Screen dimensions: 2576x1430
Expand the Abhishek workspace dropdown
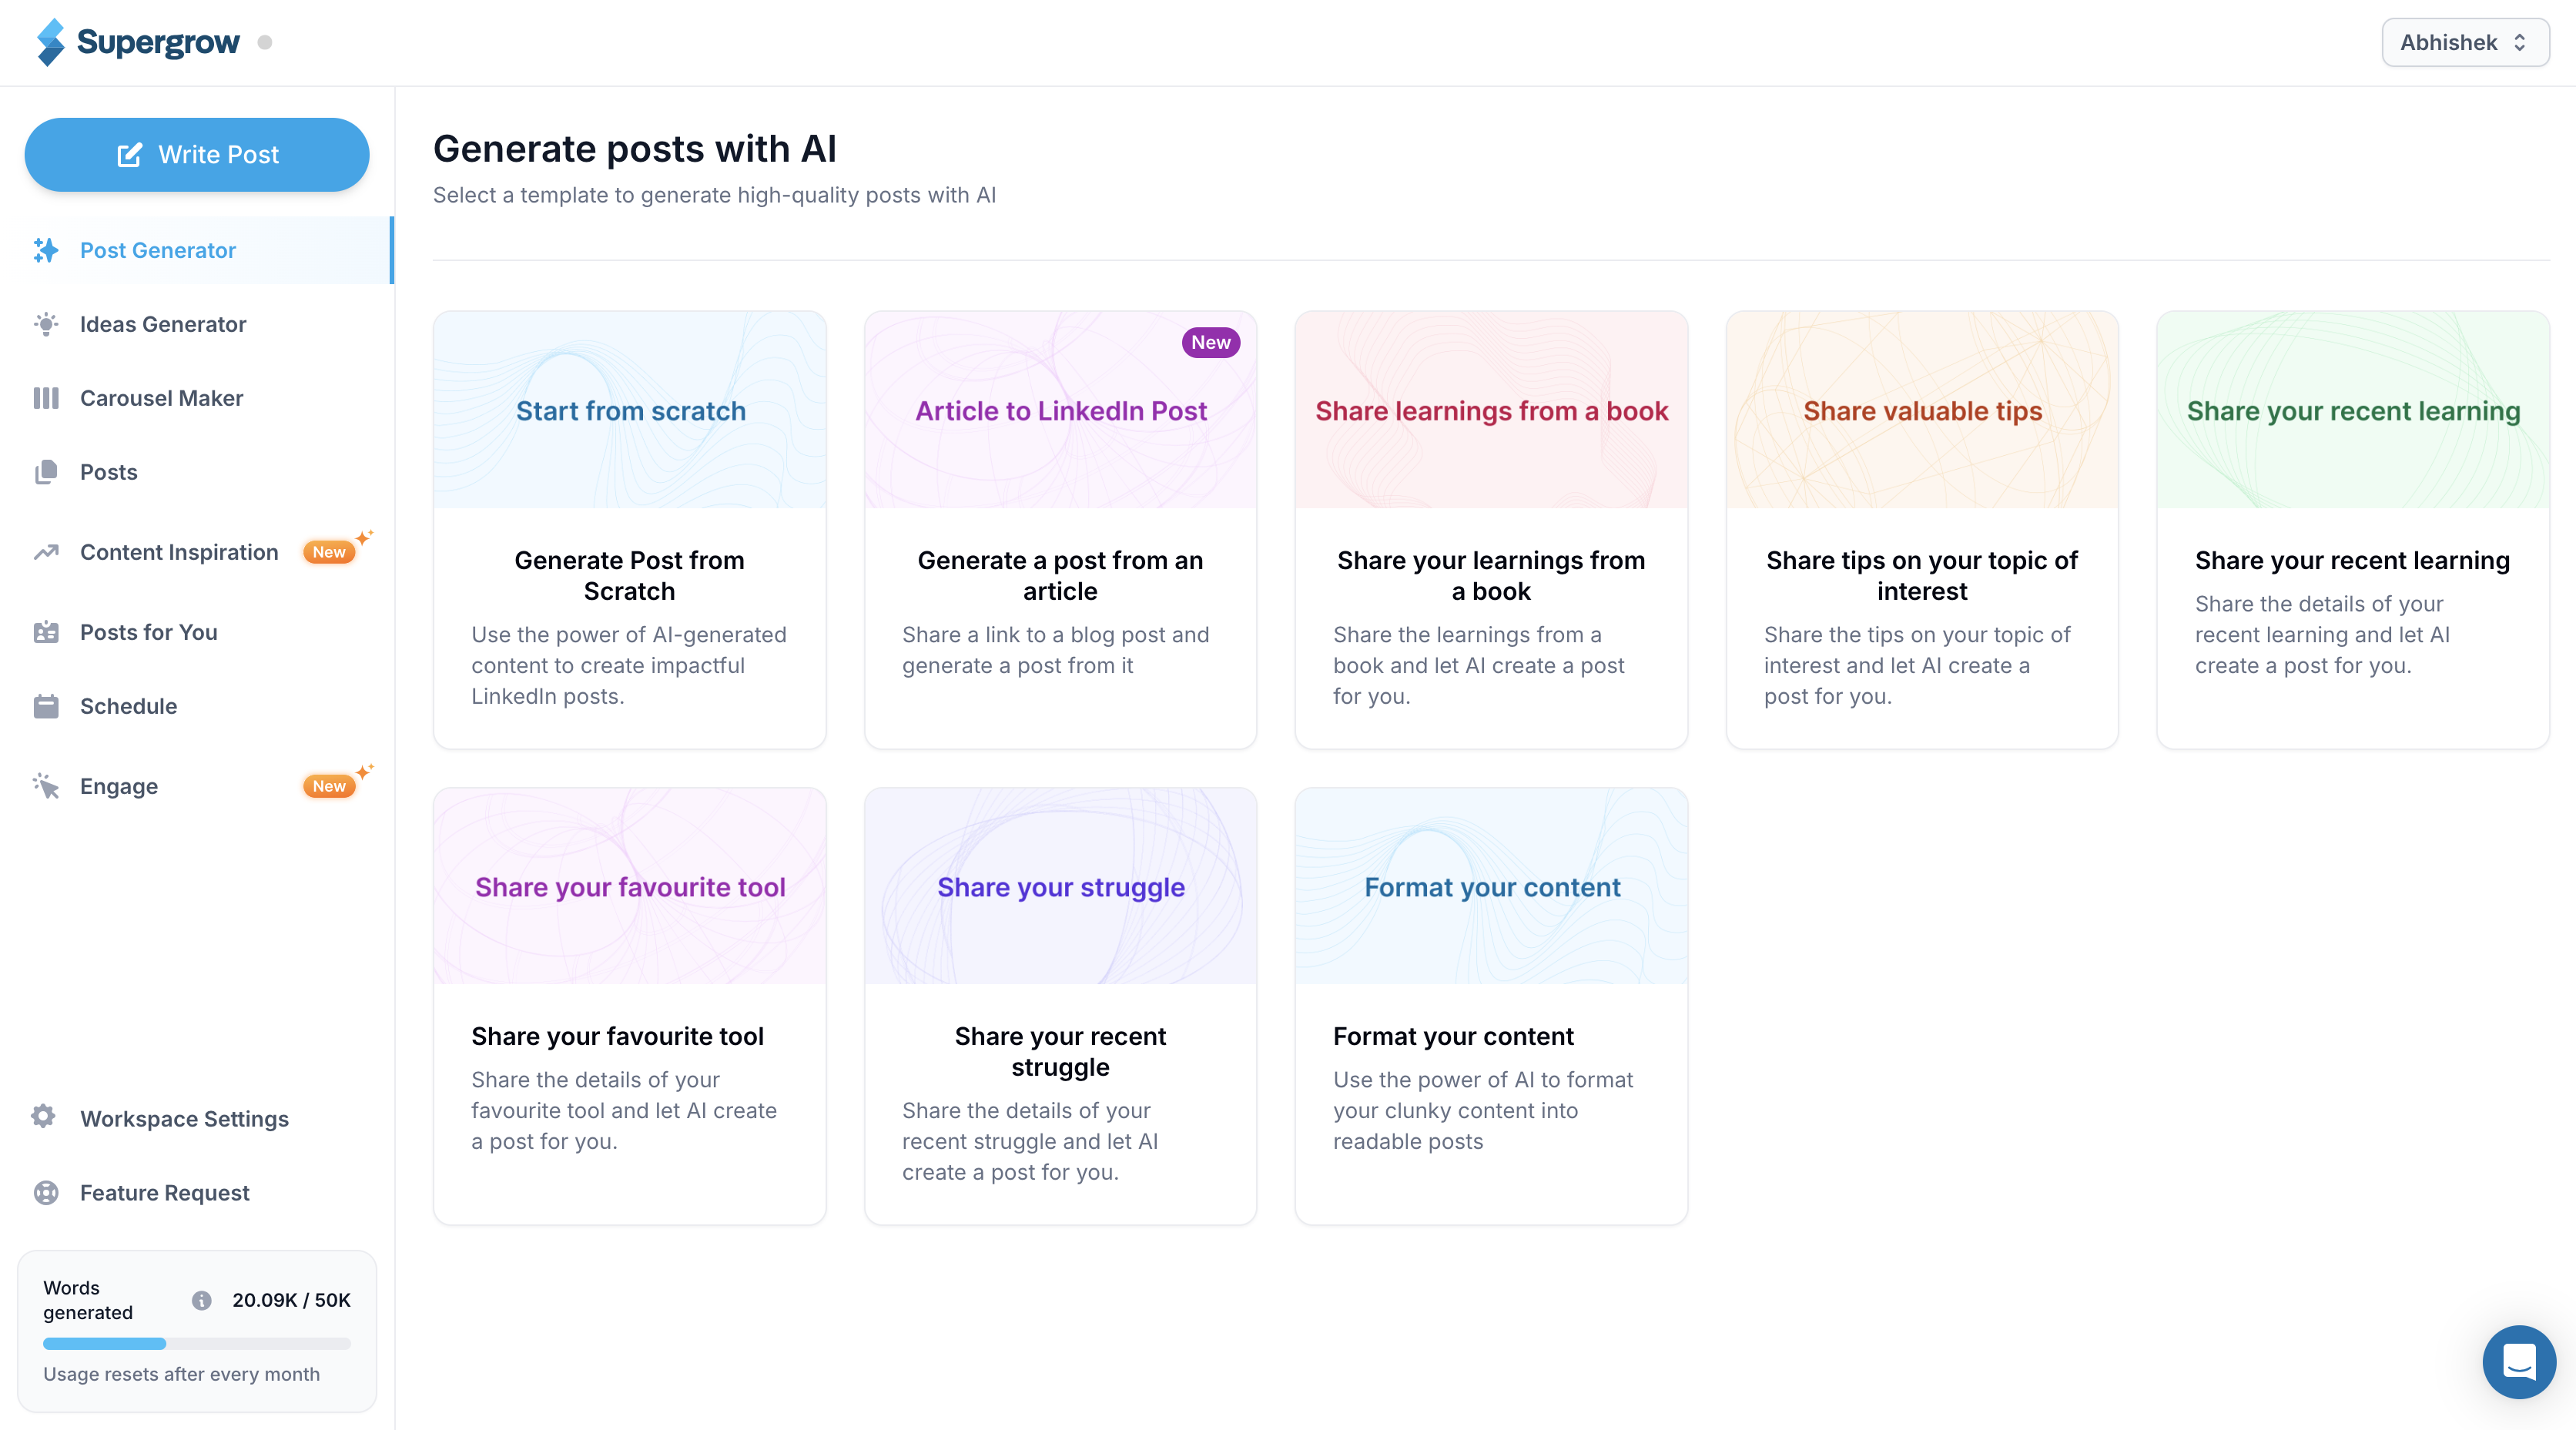(x=2464, y=42)
